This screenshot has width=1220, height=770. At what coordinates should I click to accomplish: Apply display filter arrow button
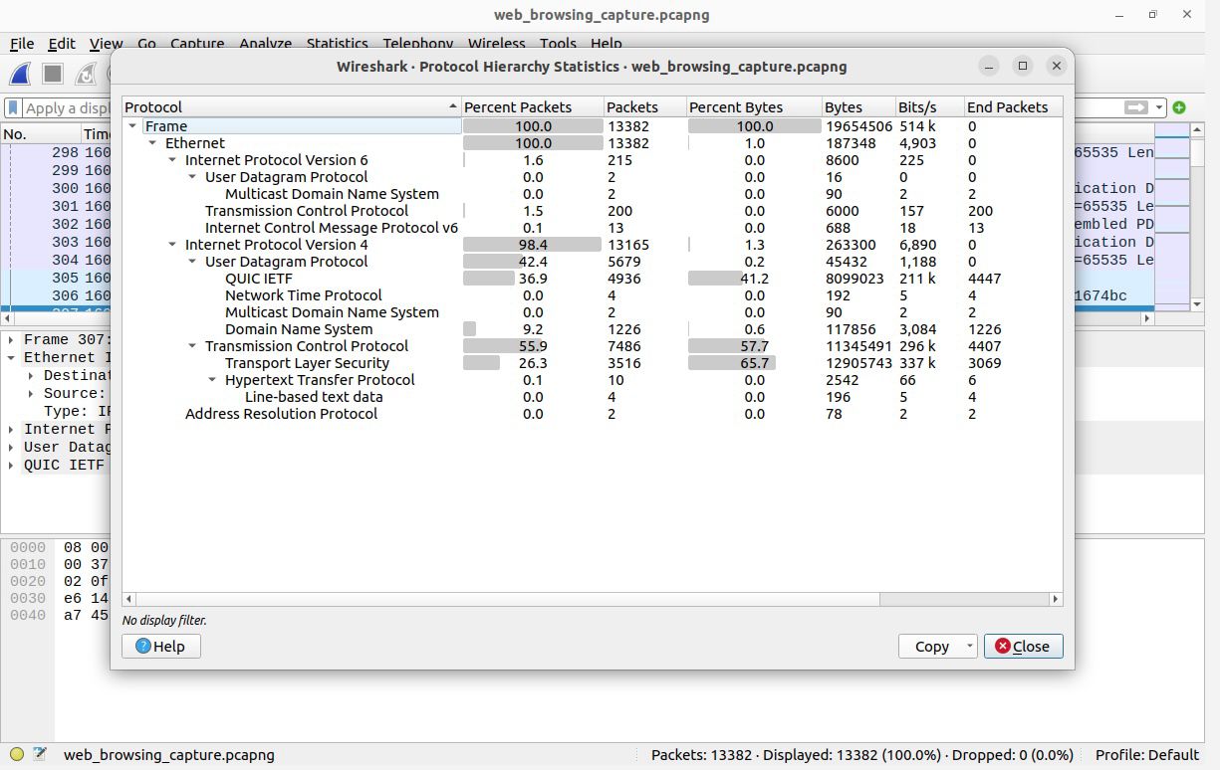pos(1134,107)
